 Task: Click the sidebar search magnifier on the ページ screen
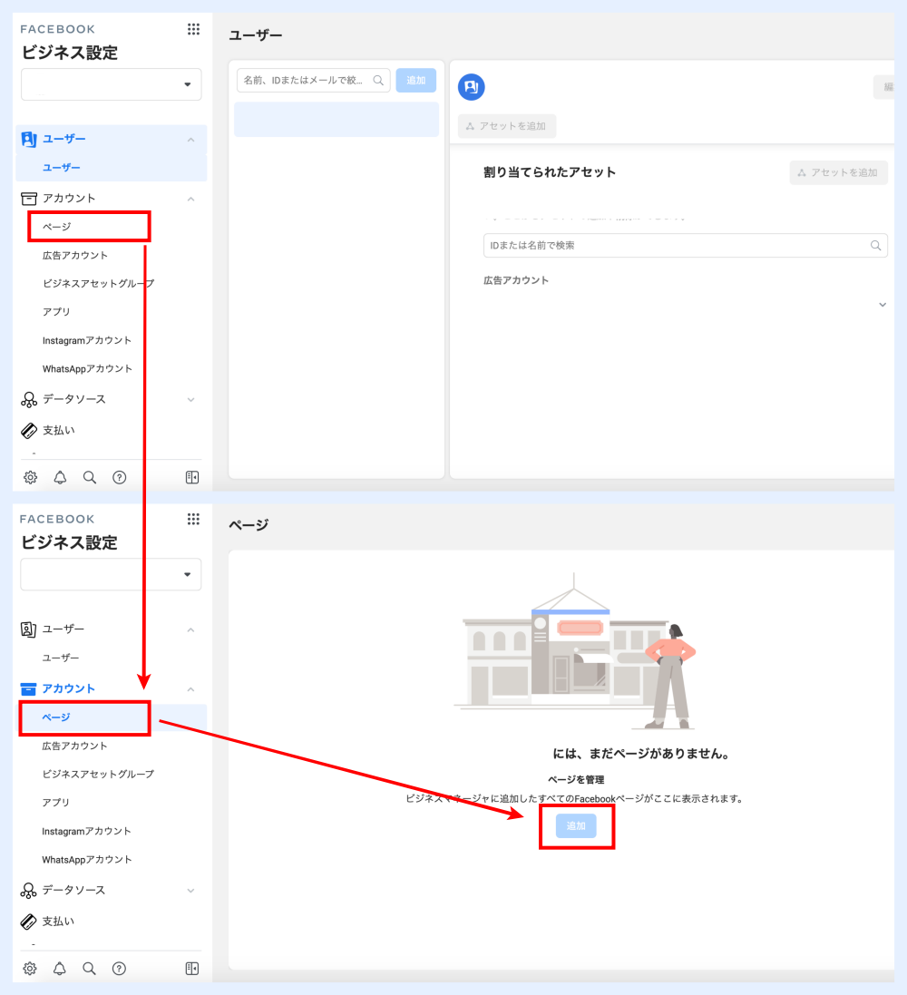[x=89, y=969]
